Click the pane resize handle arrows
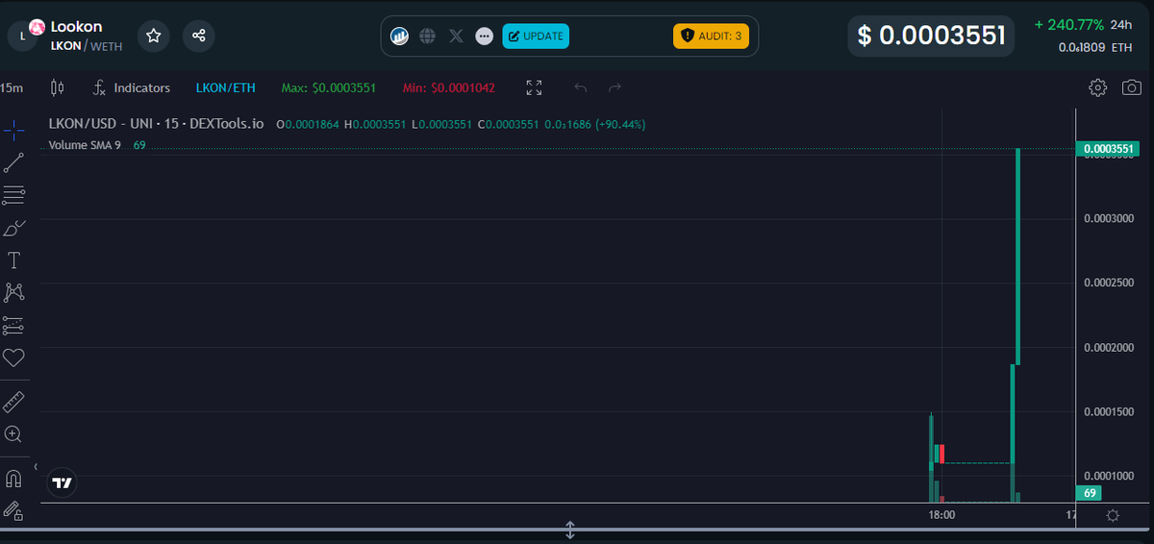The image size is (1154, 544). [x=569, y=531]
